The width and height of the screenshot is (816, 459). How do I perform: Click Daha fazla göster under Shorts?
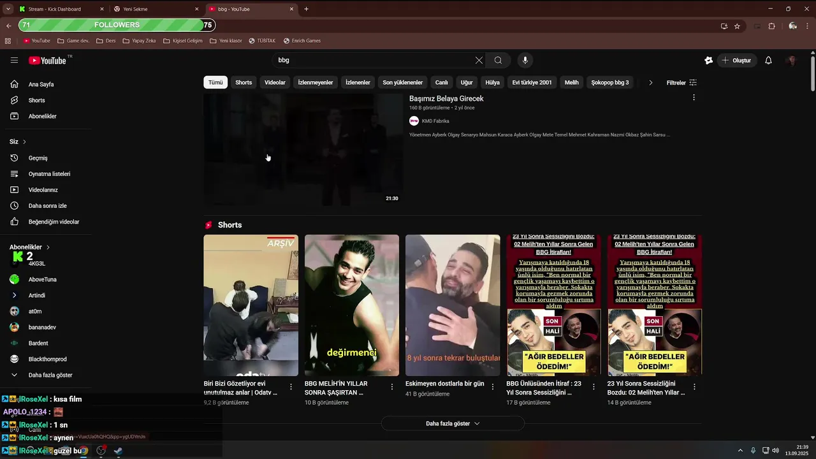point(453,423)
